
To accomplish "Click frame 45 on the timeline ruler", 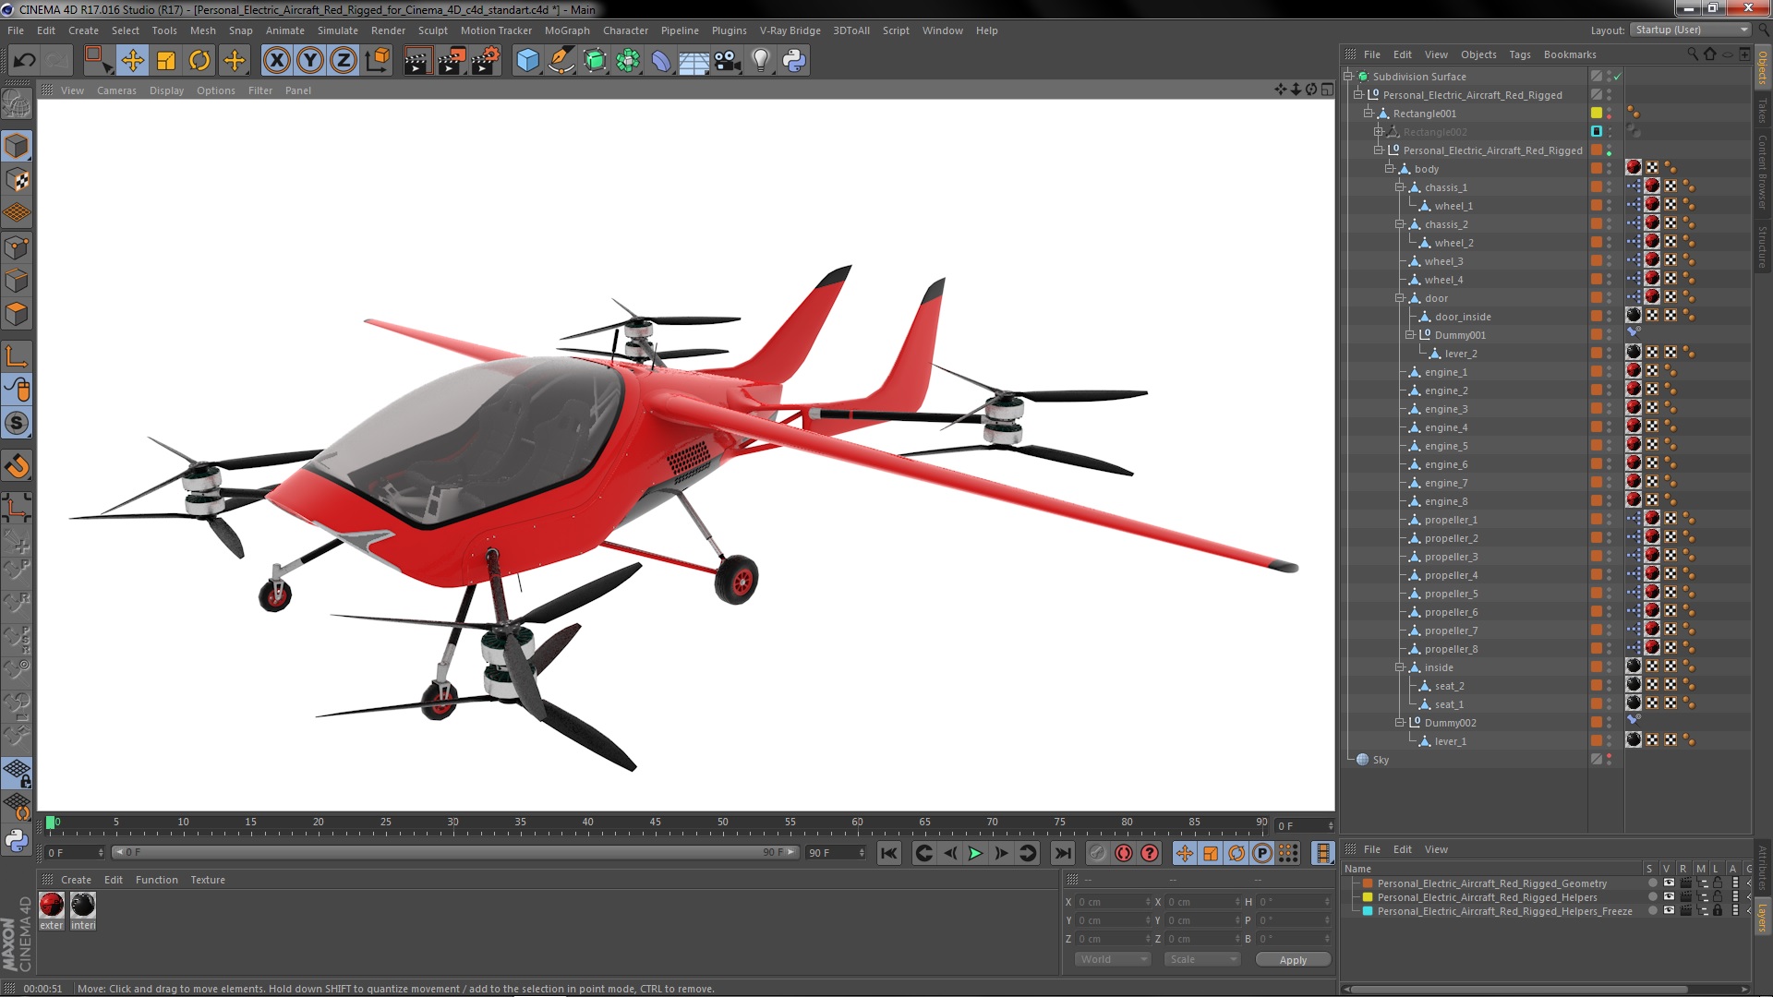I will (655, 823).
